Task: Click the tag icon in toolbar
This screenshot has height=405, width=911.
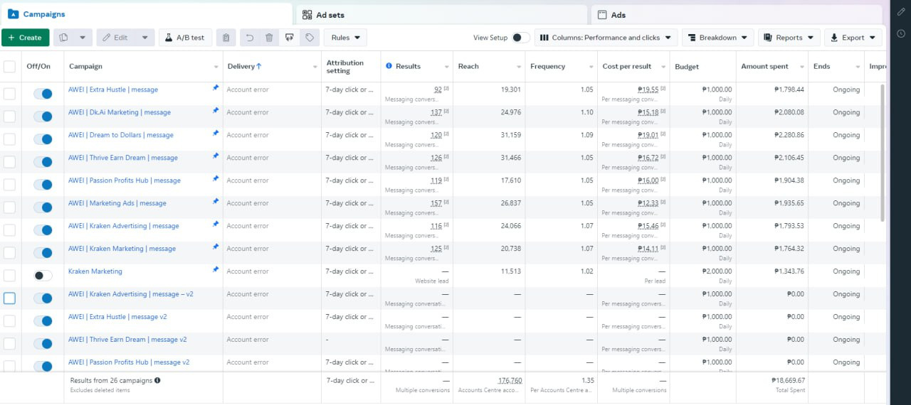Action: 309,38
